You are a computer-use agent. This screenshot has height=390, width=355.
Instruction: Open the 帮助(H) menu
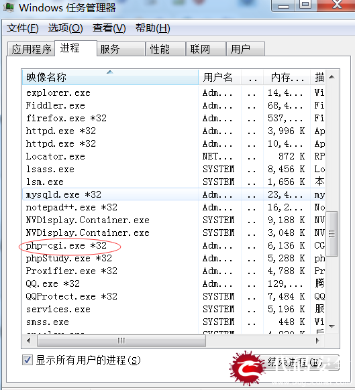click(153, 28)
